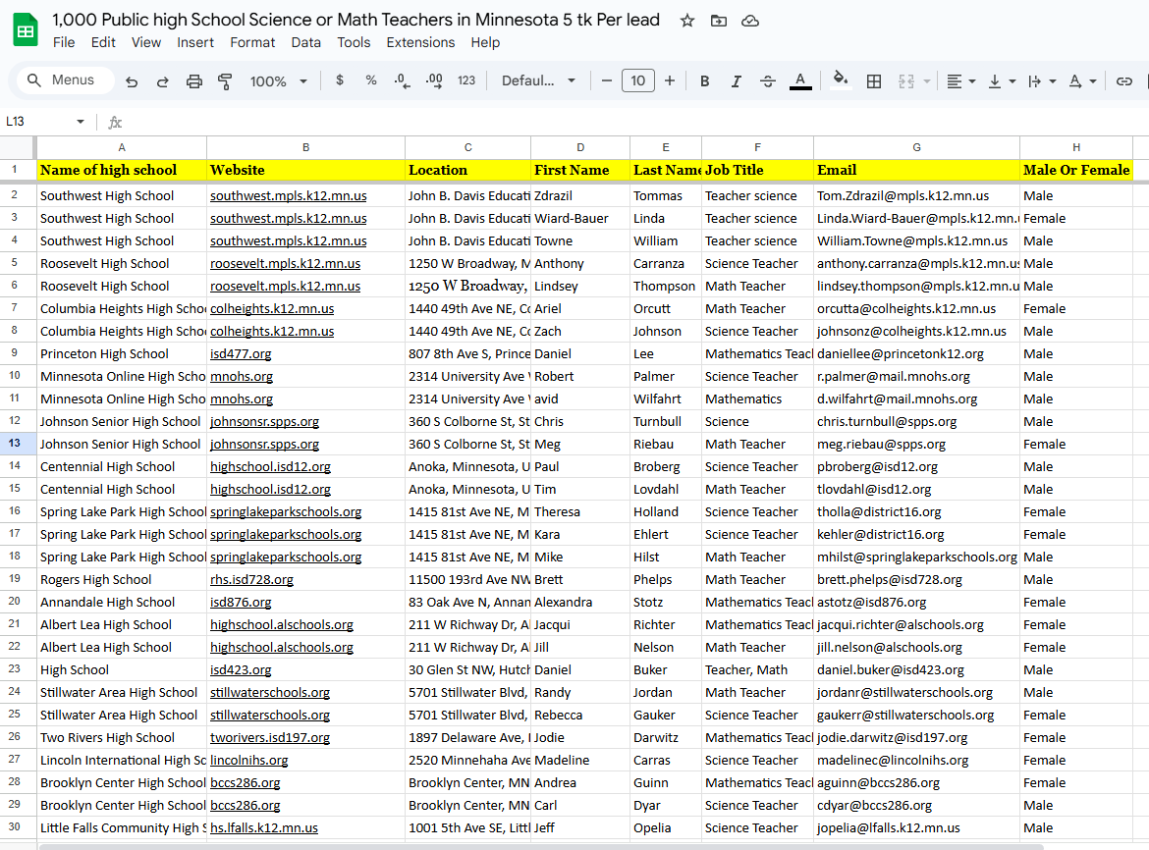1149x850 pixels.
Task: Increase decimal places
Action: point(434,80)
